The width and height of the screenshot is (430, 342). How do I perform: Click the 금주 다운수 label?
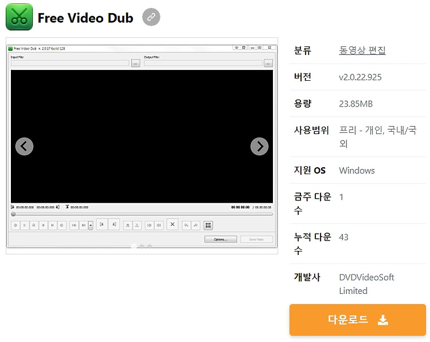point(312,203)
